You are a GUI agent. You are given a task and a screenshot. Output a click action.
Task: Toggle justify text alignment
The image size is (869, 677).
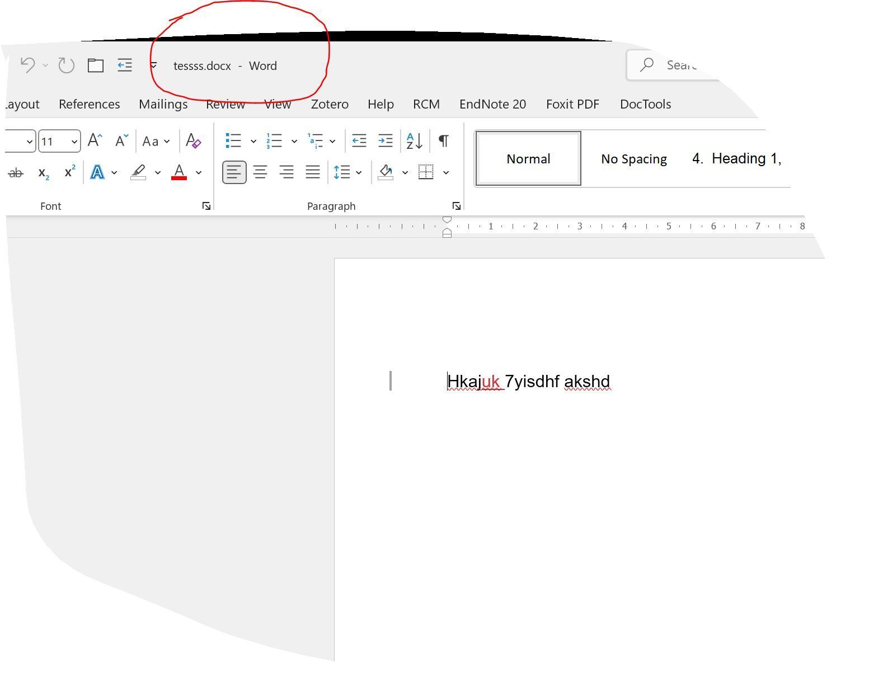pyautogui.click(x=313, y=172)
